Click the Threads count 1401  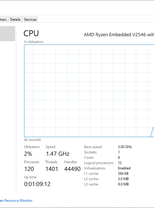[x=52, y=169]
